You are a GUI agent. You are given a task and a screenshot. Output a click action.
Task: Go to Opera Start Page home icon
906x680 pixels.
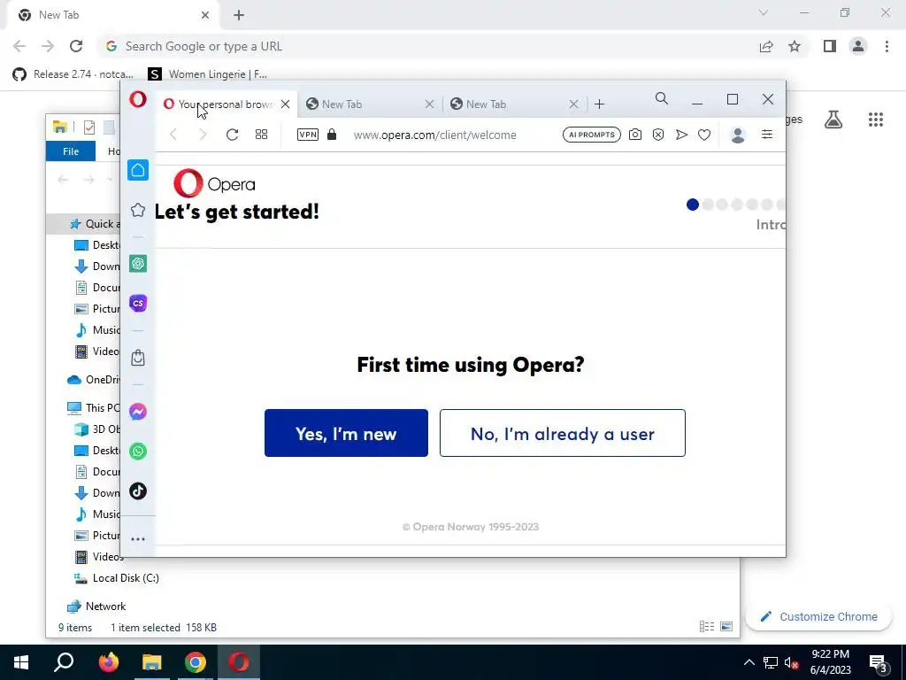138,170
